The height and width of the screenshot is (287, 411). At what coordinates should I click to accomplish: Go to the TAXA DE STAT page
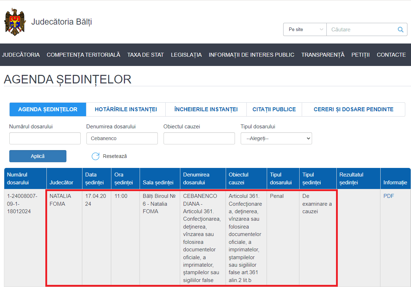click(145, 55)
